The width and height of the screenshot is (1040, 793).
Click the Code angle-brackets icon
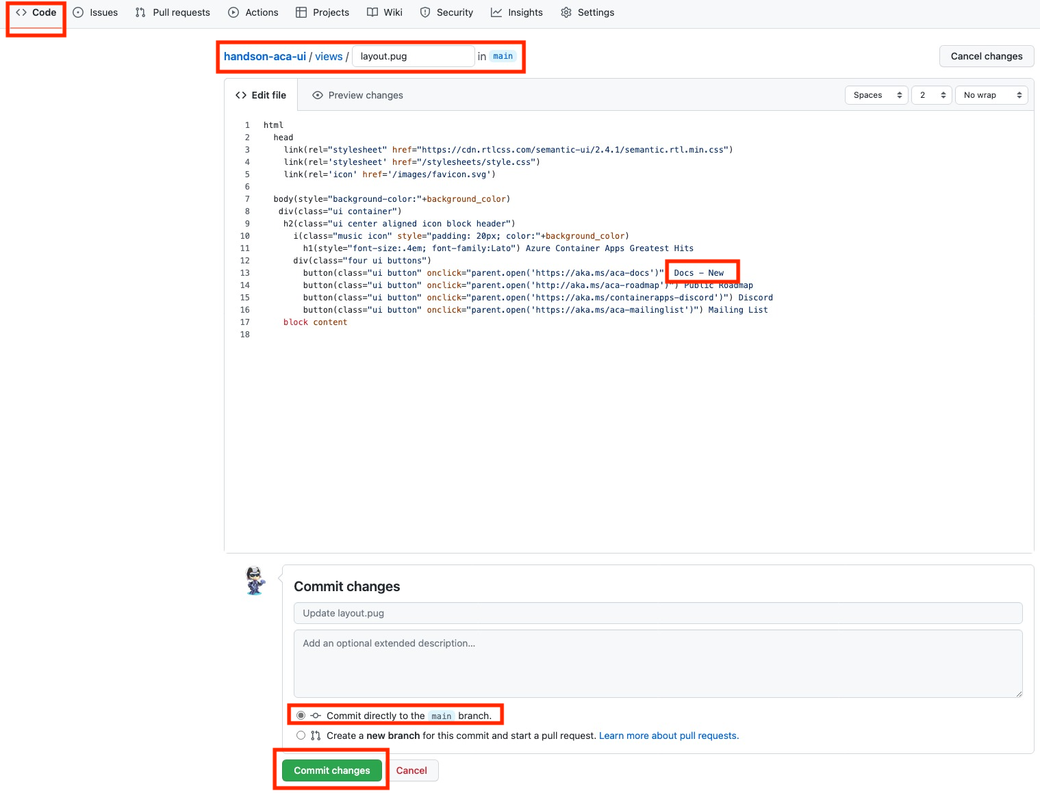(21, 12)
